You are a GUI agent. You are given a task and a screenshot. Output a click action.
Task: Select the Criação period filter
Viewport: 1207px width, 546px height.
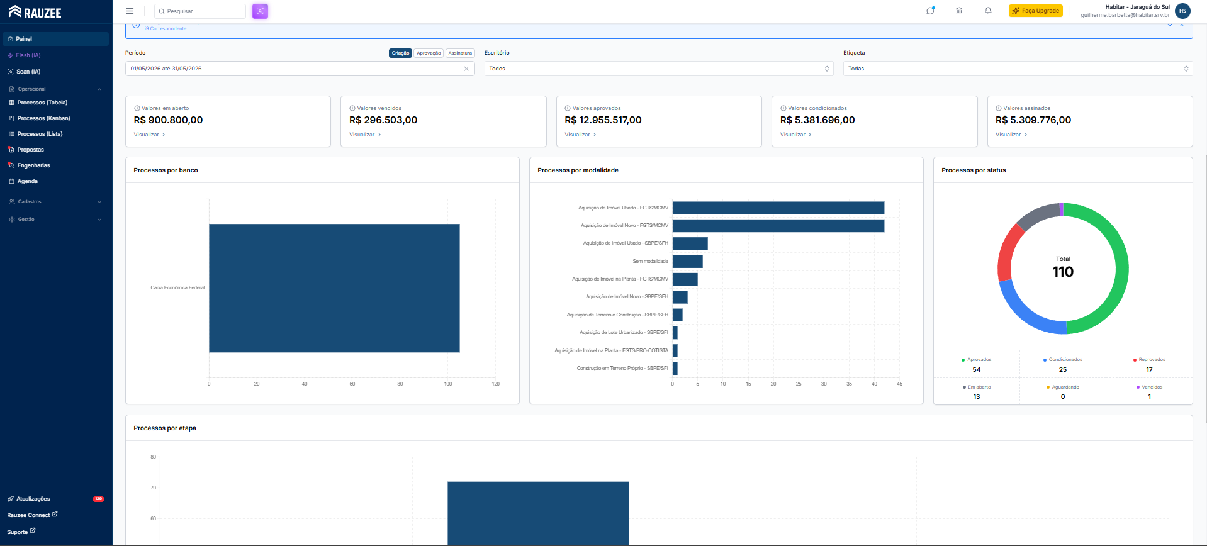[400, 53]
